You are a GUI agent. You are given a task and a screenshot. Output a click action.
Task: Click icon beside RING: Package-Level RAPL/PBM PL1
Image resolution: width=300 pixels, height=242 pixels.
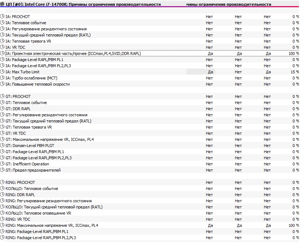[x=2, y=231]
